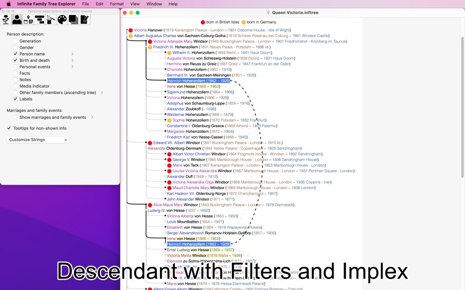Screen dimensions: 465x290
Task: Click the Queen Victoria.inftree document icon
Action: (x=268, y=12)
